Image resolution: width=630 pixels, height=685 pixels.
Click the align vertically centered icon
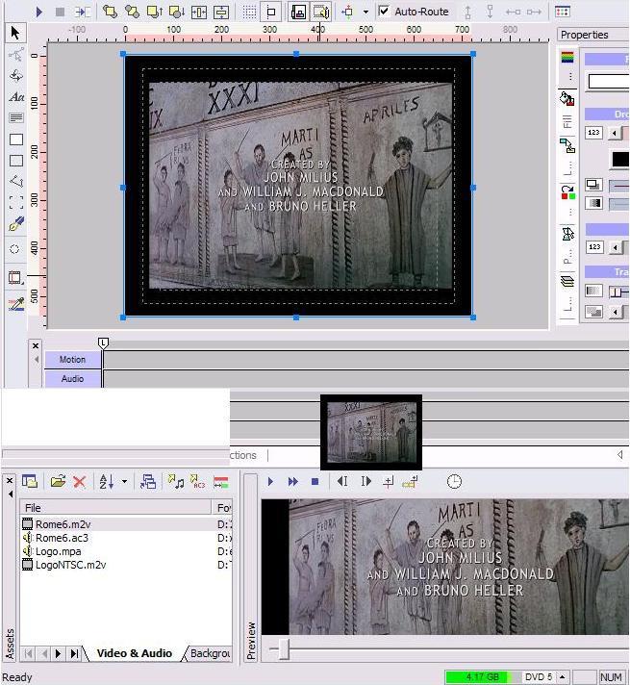tap(221, 12)
